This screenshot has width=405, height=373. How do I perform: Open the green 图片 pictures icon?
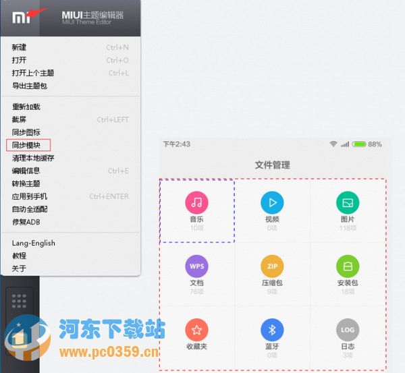(348, 202)
